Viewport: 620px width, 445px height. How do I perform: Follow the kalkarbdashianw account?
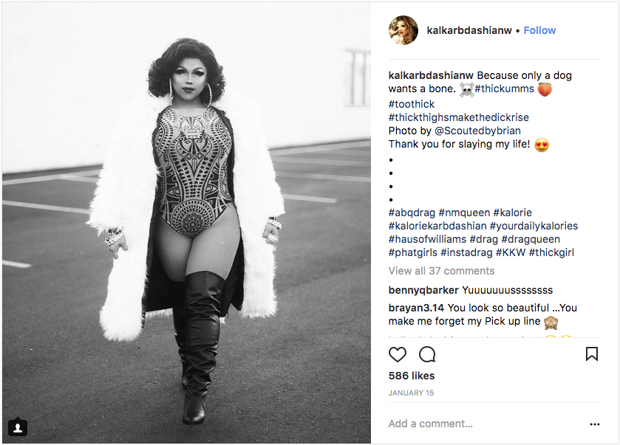(539, 30)
